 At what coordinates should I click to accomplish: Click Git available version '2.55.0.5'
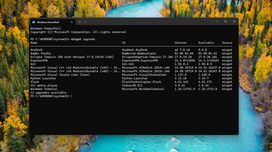(205, 64)
